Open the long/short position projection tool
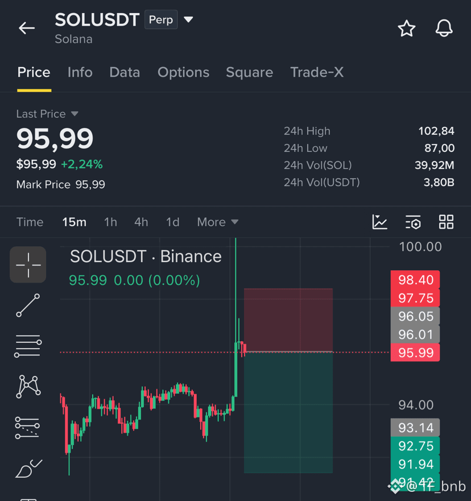This screenshot has width=471, height=501. [27, 428]
